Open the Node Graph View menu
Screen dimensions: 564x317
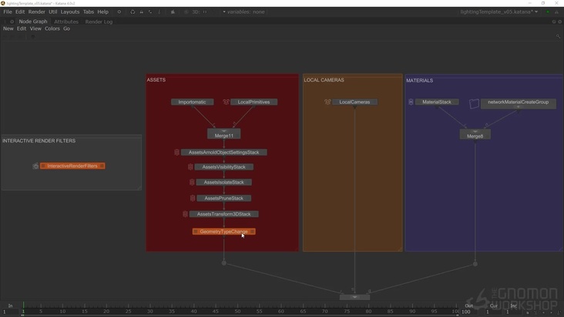coord(35,28)
